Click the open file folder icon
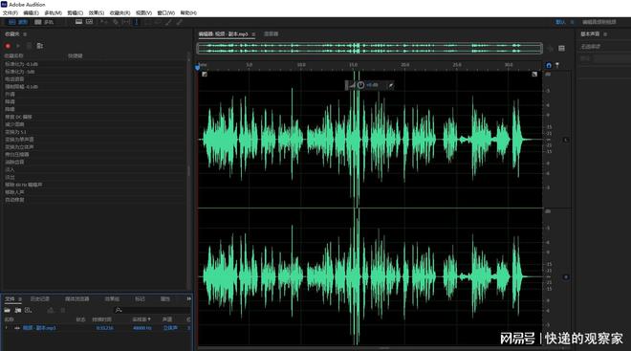 (8, 310)
